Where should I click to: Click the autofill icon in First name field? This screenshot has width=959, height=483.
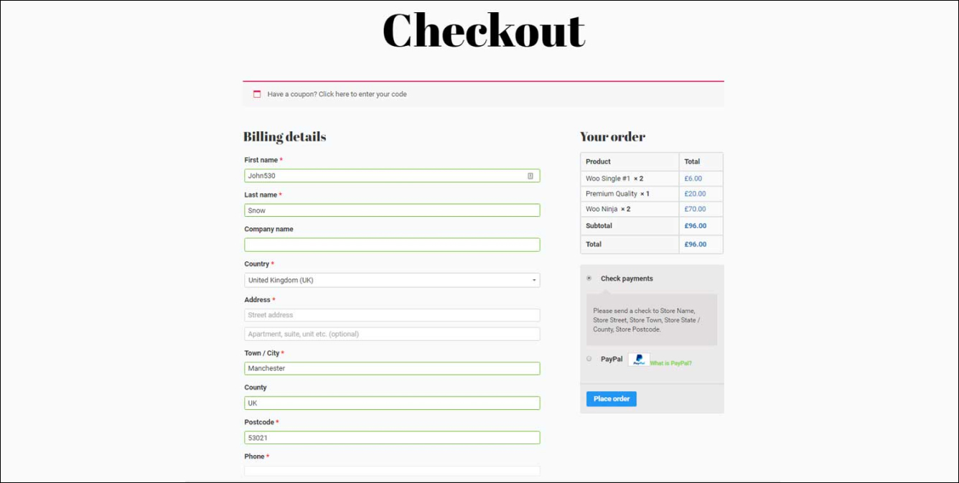click(530, 176)
